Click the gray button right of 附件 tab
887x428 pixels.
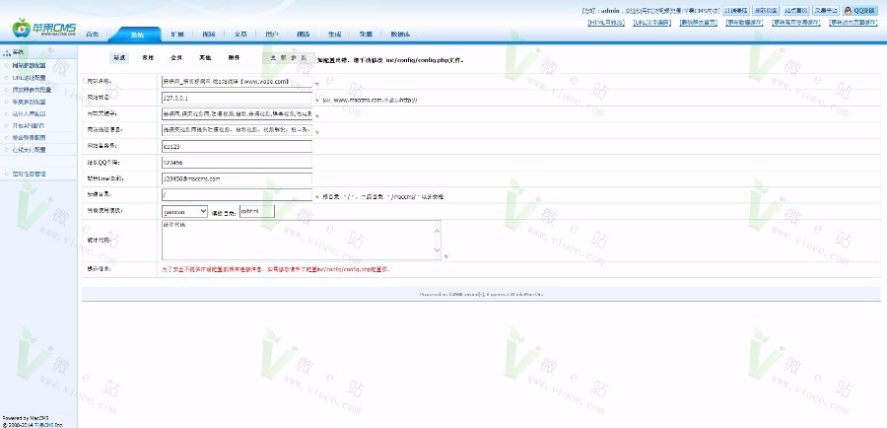coord(288,58)
